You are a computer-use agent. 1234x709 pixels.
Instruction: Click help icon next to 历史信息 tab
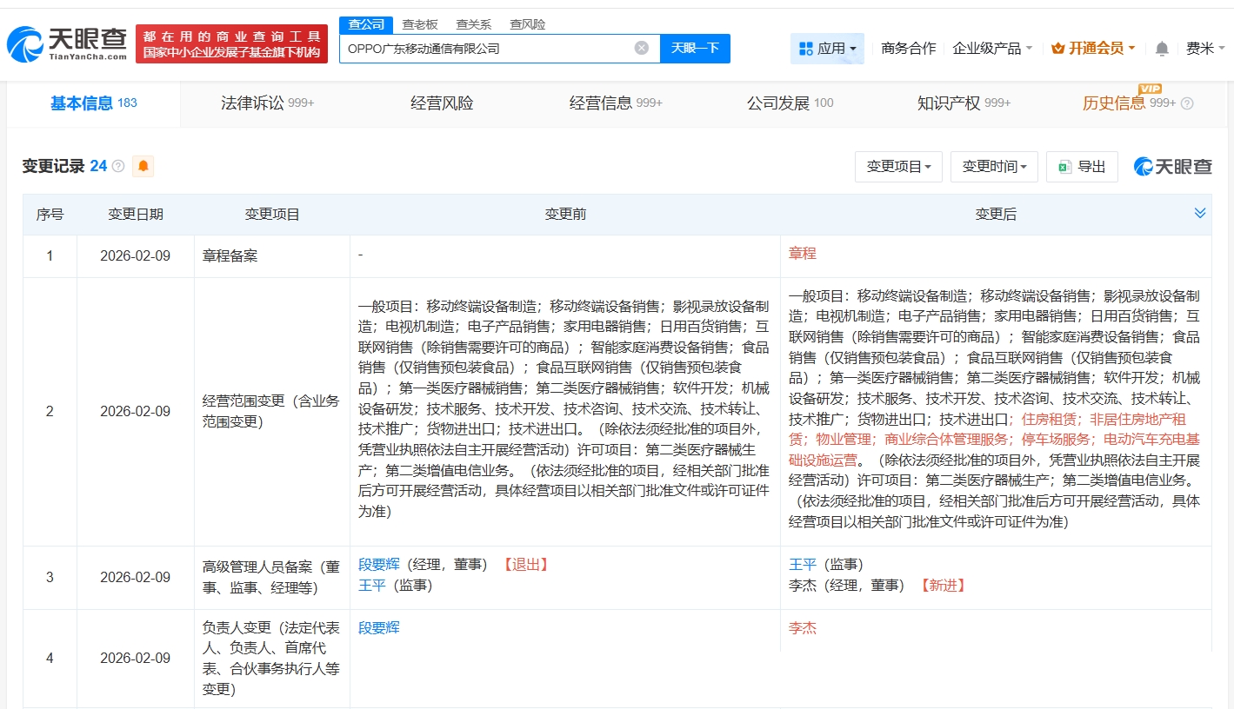click(1187, 103)
